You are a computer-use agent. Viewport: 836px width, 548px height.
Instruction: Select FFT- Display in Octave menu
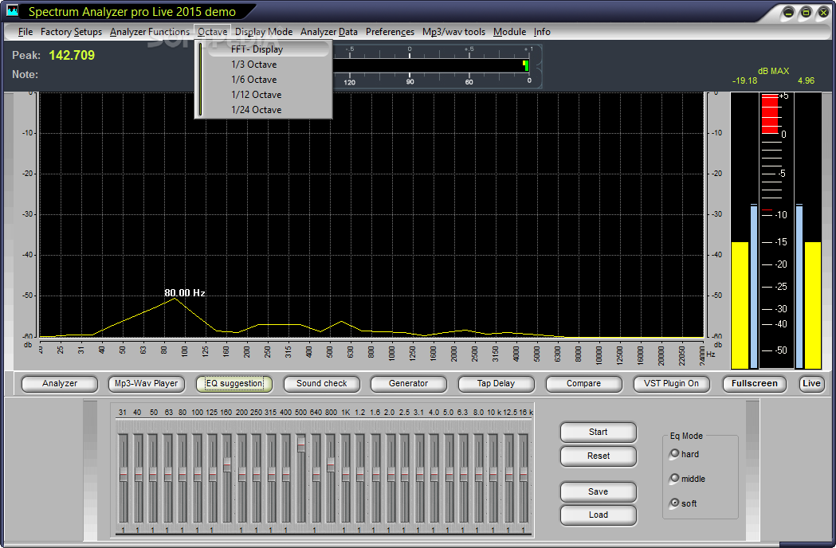pyautogui.click(x=269, y=49)
